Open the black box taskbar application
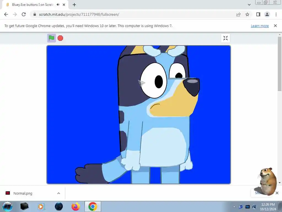282x212 pixels. [25, 206]
